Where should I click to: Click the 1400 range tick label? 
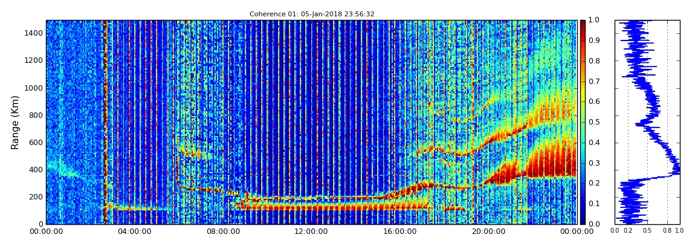point(35,33)
